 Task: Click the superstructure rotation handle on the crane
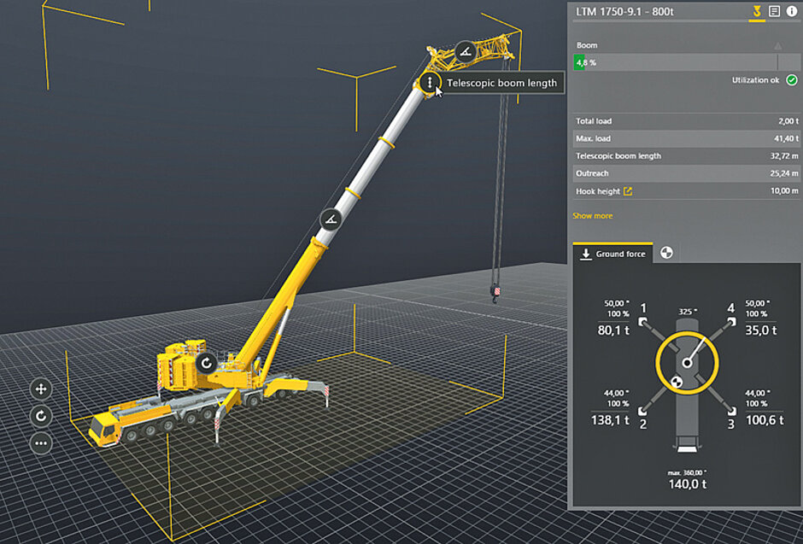[x=205, y=363]
